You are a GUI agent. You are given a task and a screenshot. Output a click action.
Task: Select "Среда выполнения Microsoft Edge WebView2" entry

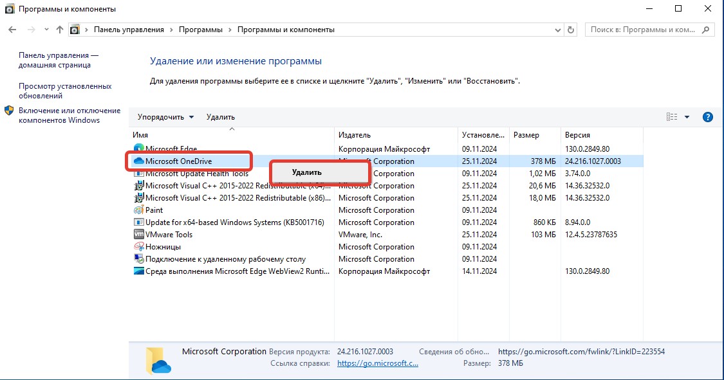click(237, 271)
